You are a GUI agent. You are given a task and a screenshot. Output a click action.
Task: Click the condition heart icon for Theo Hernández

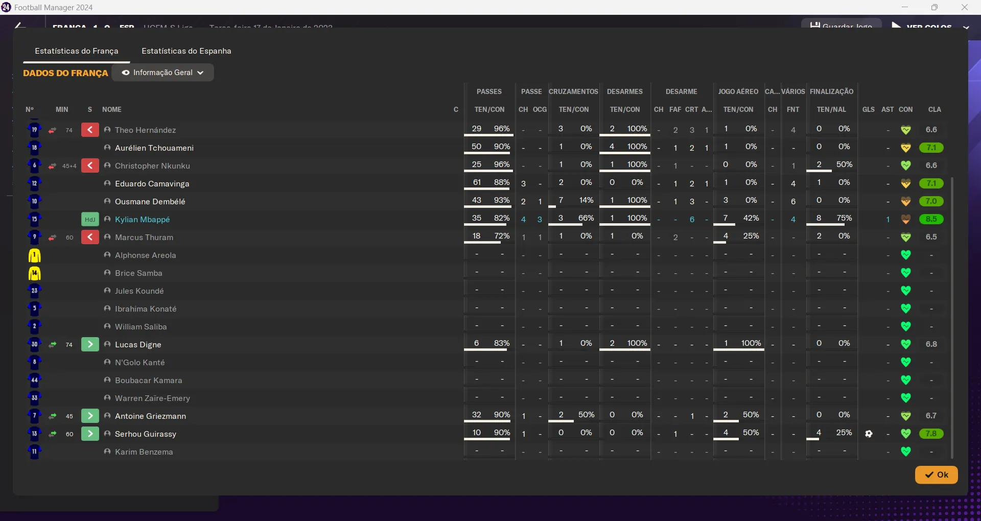pyautogui.click(x=906, y=130)
